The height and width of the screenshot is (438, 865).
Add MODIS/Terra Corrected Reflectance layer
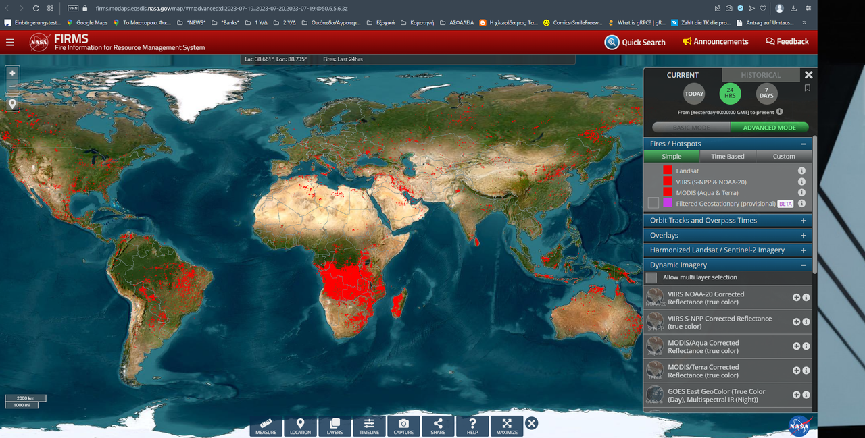797,371
